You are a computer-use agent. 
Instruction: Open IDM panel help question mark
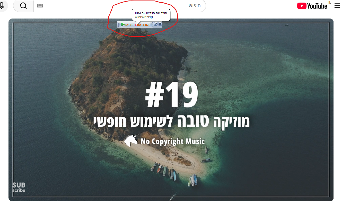click(x=156, y=24)
